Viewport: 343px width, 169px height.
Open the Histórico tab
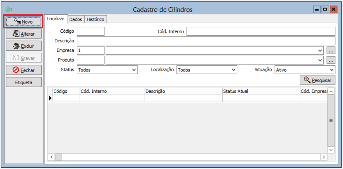pos(96,19)
